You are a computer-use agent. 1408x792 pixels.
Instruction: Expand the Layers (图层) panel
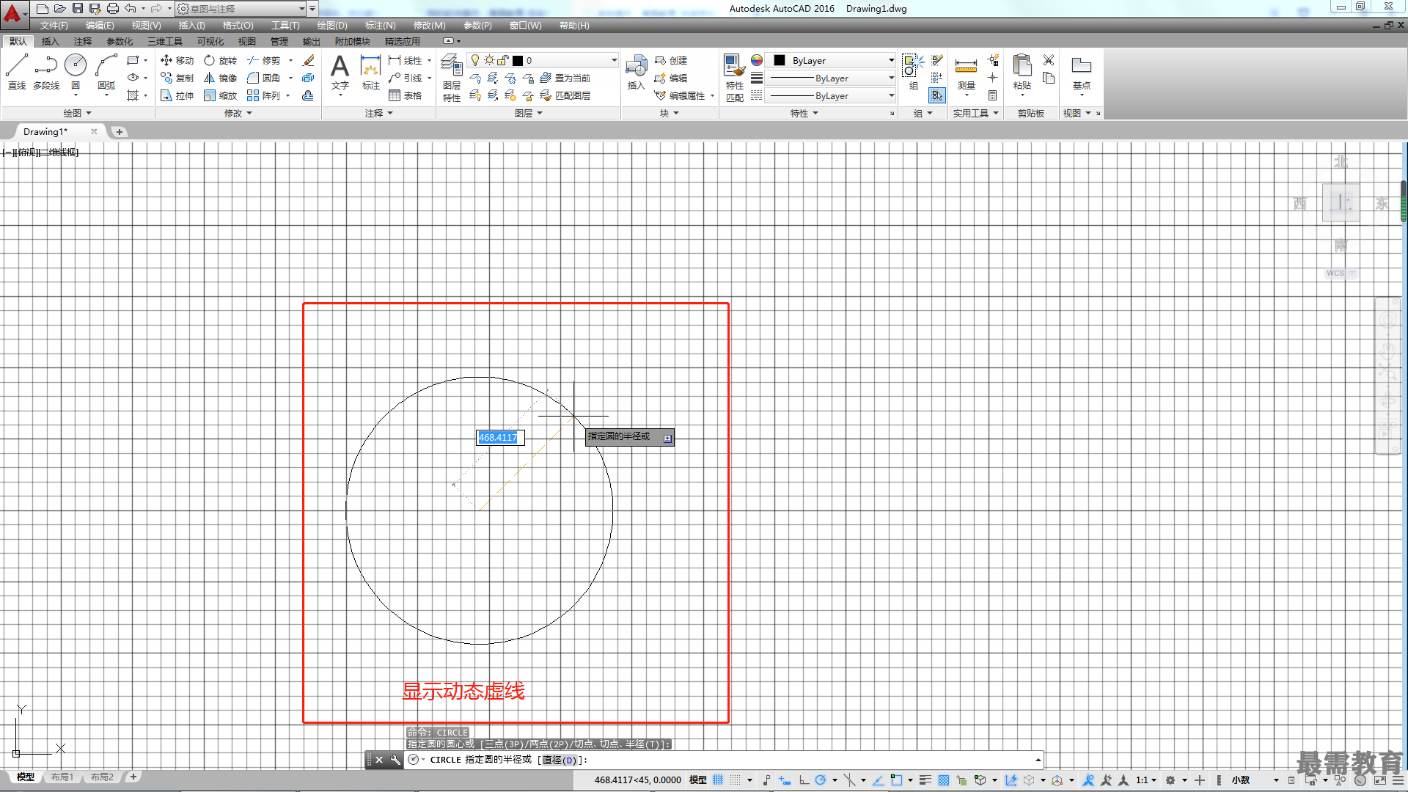click(529, 113)
